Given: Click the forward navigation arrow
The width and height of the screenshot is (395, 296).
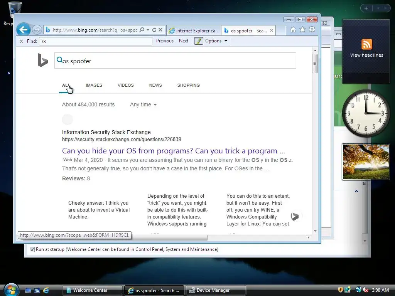Looking at the screenshot, I should coord(37,30).
